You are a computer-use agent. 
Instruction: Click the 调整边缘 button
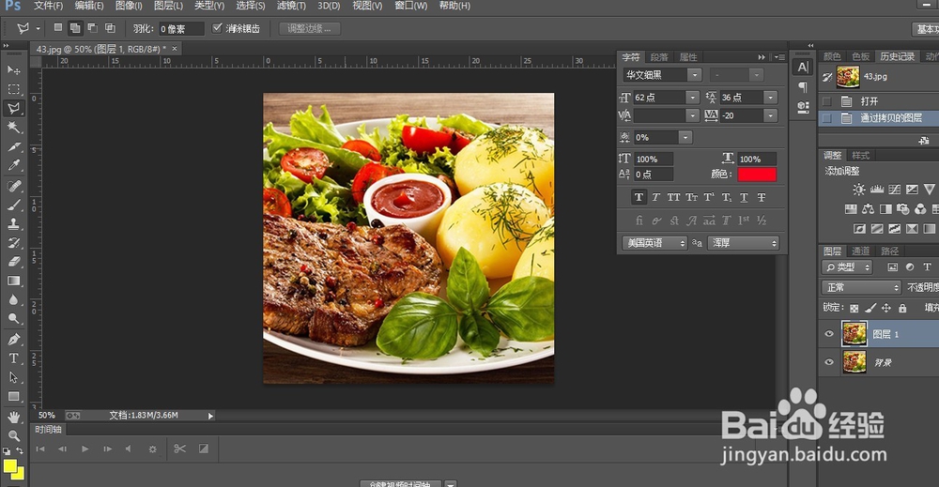310,28
